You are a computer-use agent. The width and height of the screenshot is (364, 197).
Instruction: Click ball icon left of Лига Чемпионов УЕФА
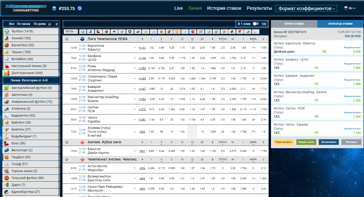[67, 39]
